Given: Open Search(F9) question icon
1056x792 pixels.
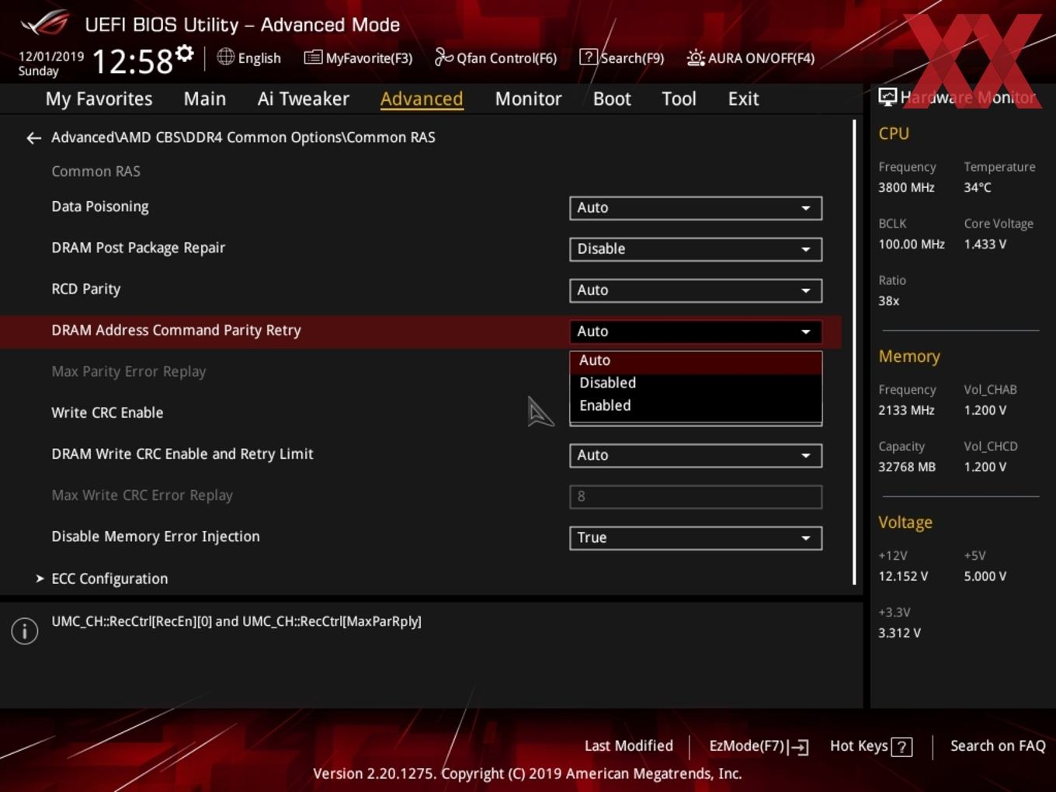Looking at the screenshot, I should tap(589, 57).
